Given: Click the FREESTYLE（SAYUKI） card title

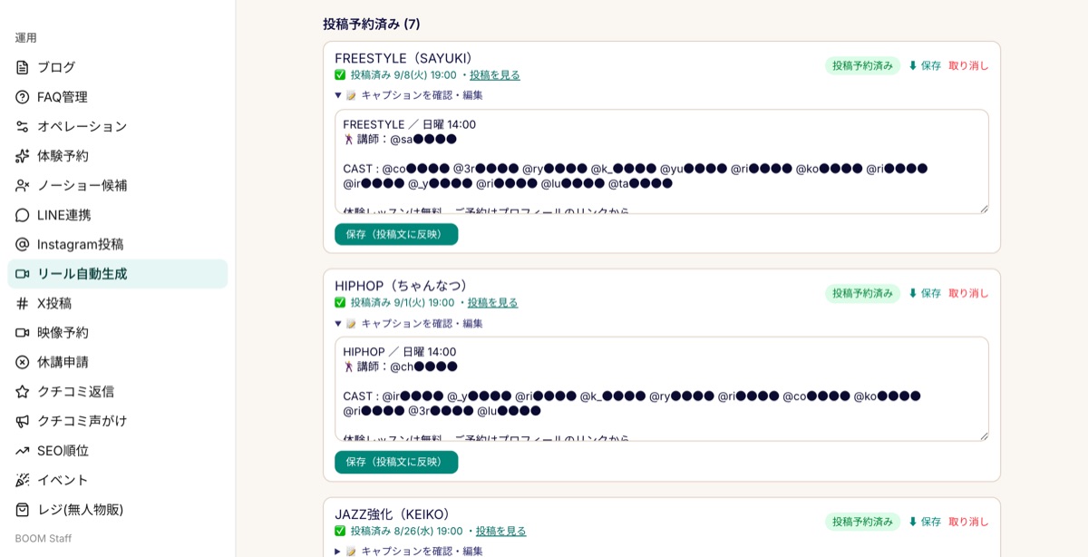Looking at the screenshot, I should point(407,58).
